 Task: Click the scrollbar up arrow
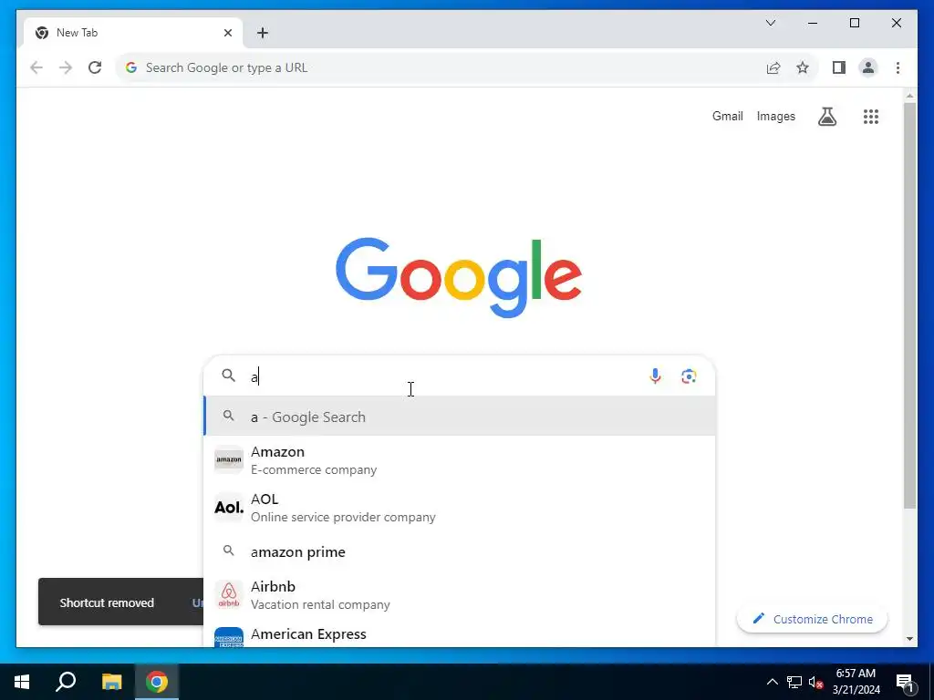pos(909,95)
